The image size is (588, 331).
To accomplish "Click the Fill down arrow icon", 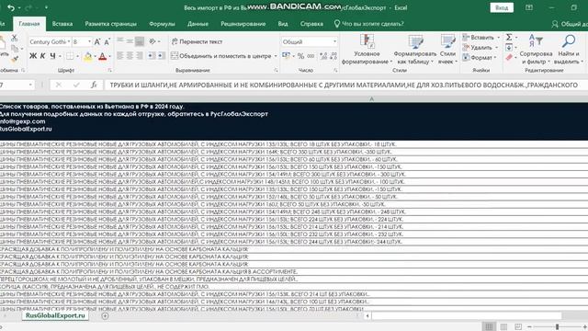I will click(x=509, y=47).
